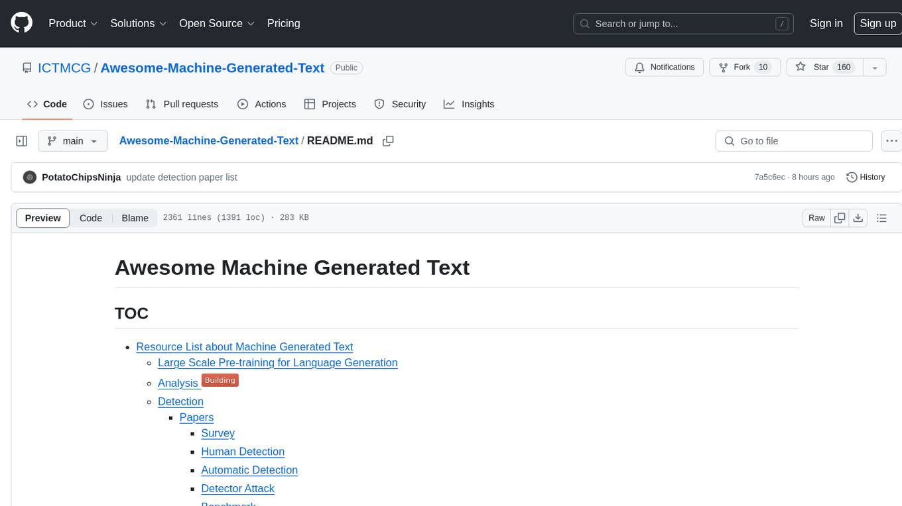
Task: Open the GitHub homepage logo
Action: click(21, 23)
